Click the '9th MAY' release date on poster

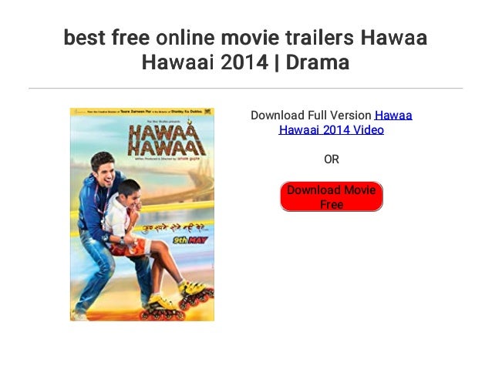point(190,240)
